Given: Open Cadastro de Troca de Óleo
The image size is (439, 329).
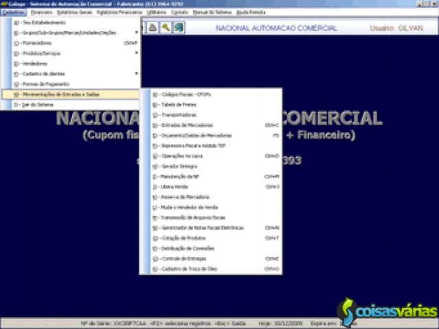Looking at the screenshot, I should pyautogui.click(x=210, y=269).
